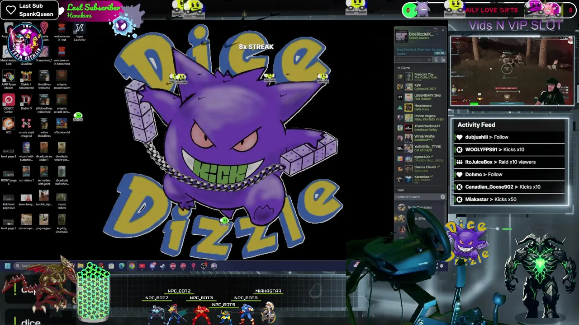This screenshot has height=325, width=579.
Task: Click the DiceDizzle avatar in Steam friends
Action: pos(401,36)
